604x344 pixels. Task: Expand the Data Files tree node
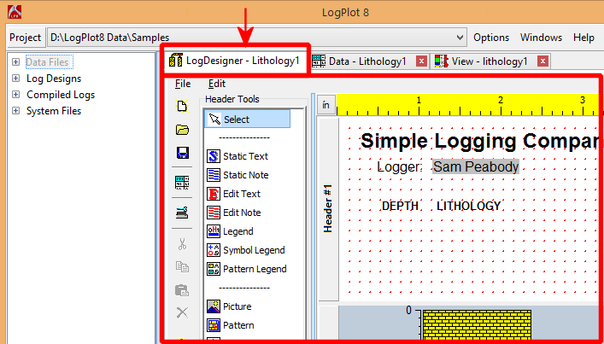click(x=15, y=62)
